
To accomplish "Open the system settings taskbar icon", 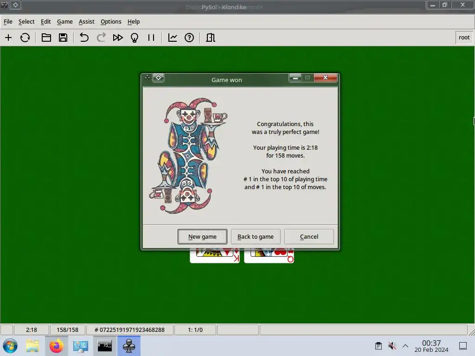I will pos(81,346).
